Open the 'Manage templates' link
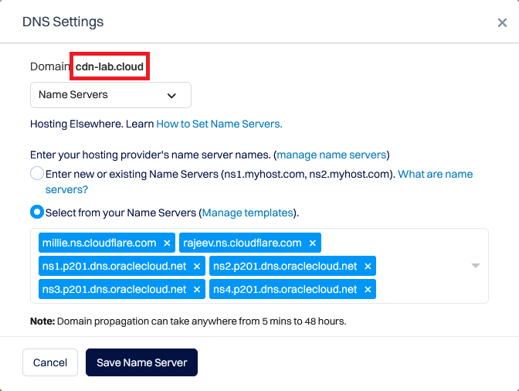The height and width of the screenshot is (391, 519). coord(247,212)
